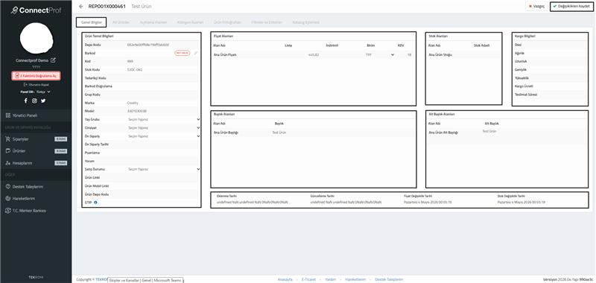596x283 pixels.
Task: Select the Genel Bilgiler tab
Action: point(91,22)
